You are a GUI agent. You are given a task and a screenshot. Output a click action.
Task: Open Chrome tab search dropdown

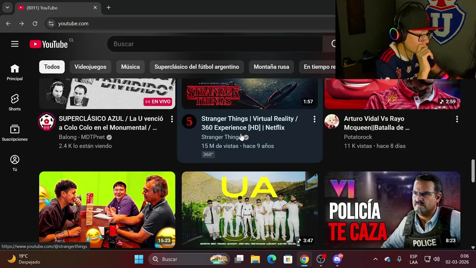(7, 7)
